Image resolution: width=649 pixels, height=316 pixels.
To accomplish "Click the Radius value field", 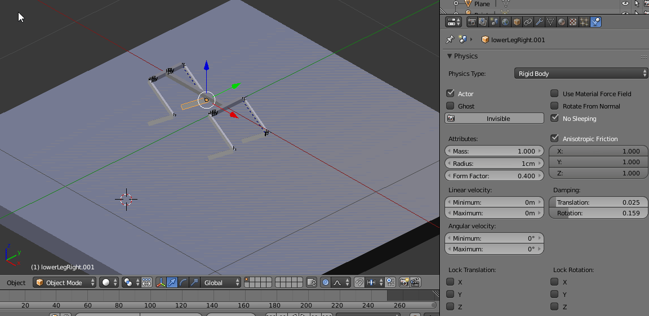I will (494, 163).
